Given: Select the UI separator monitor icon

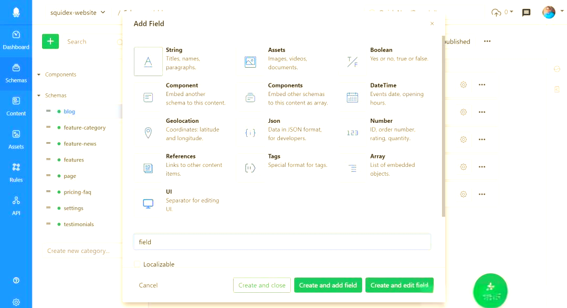Looking at the screenshot, I should click(148, 204).
